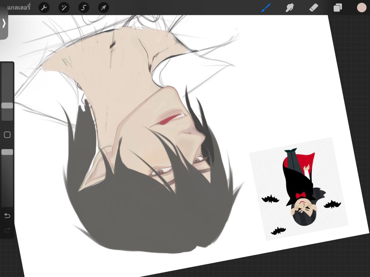This screenshot has width=370, height=277.
Task: Redo the last undone action
Action: (x=7, y=230)
